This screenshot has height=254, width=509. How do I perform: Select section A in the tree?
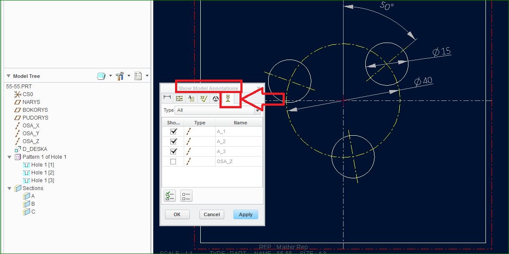33,196
